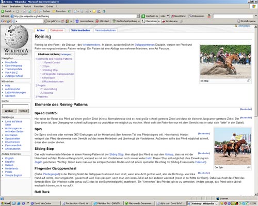Click the popup '4 blockiert' button
Screen dimensions: 258x206
coord(103,21)
